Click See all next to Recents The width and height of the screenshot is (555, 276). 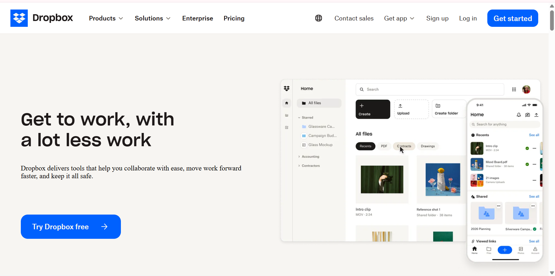[534, 135]
